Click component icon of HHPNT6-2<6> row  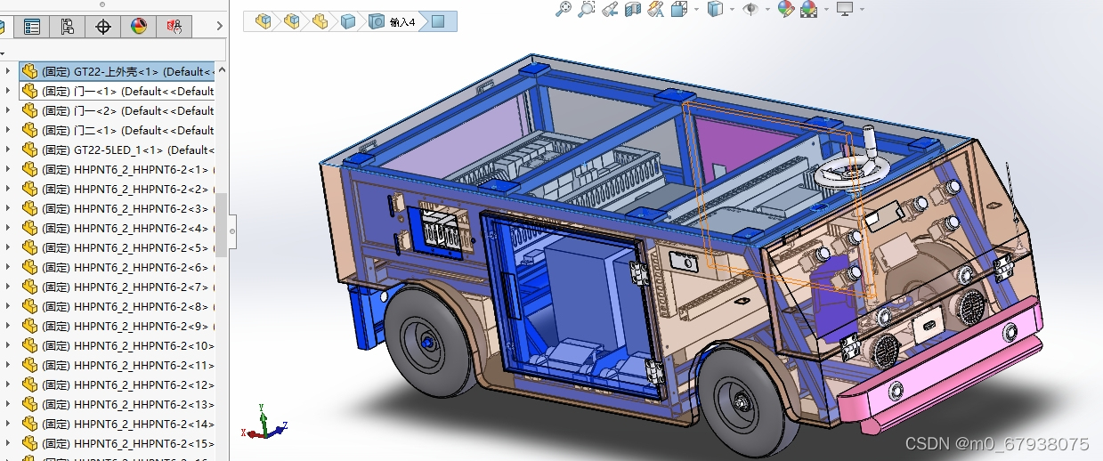[x=29, y=267]
